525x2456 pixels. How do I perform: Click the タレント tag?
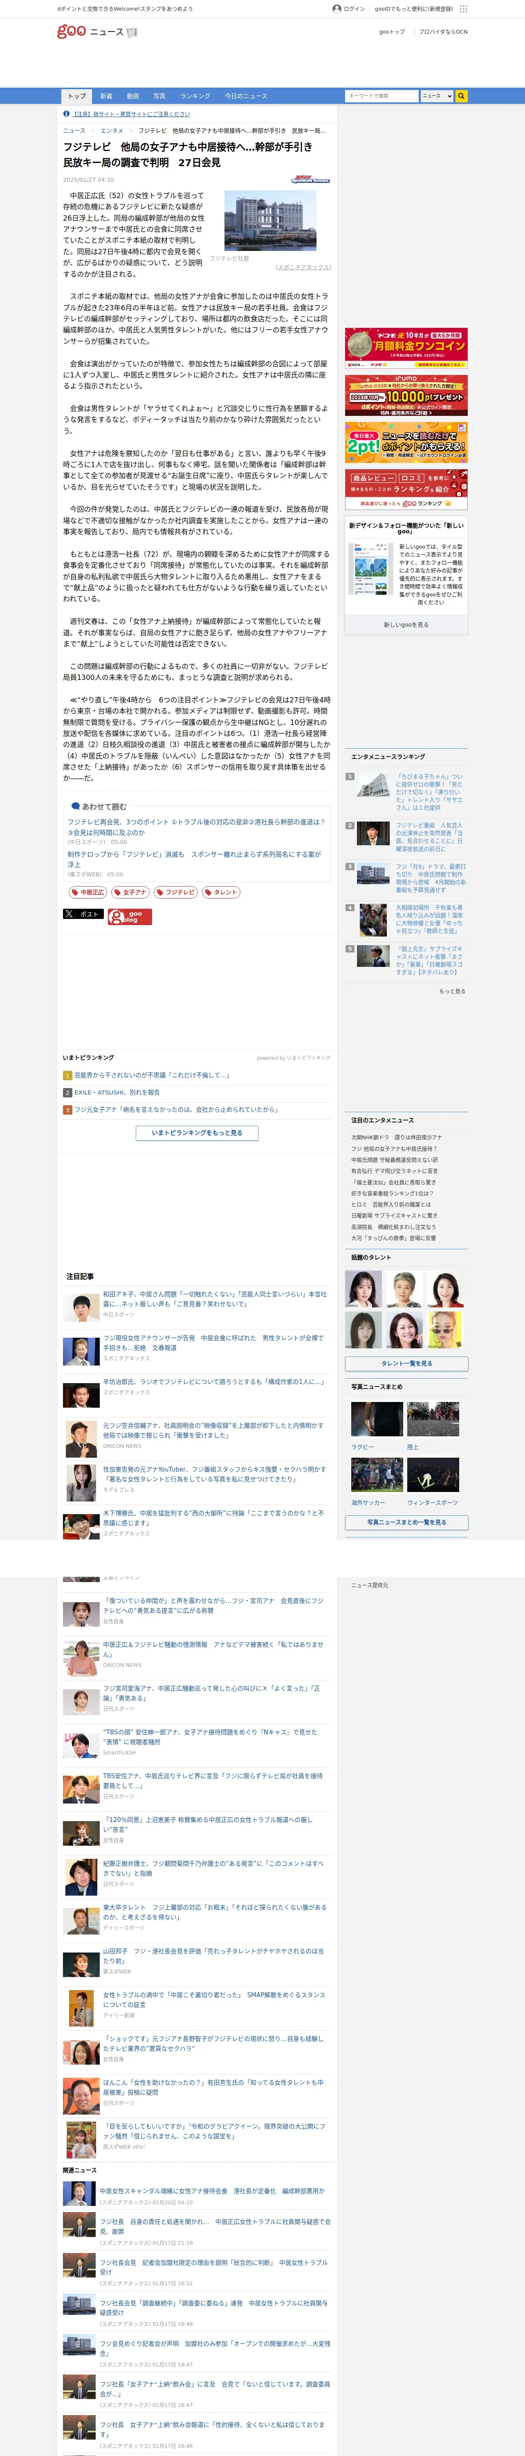tap(221, 892)
